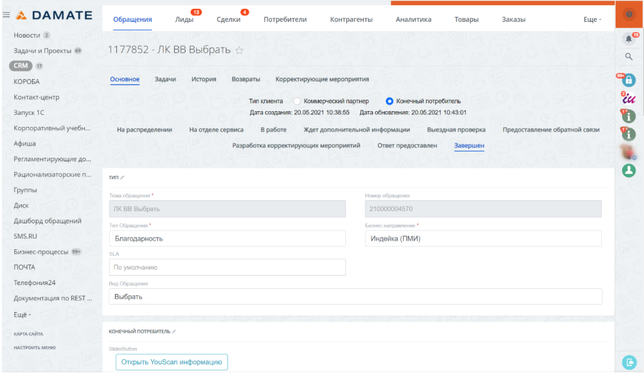The image size is (644, 373).
Task: Select Коммерческий партнер radio button
Action: 297,101
